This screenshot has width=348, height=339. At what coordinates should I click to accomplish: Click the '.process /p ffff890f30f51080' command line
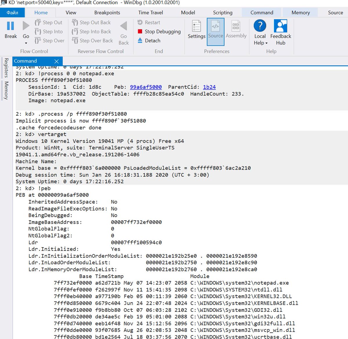click(71, 114)
